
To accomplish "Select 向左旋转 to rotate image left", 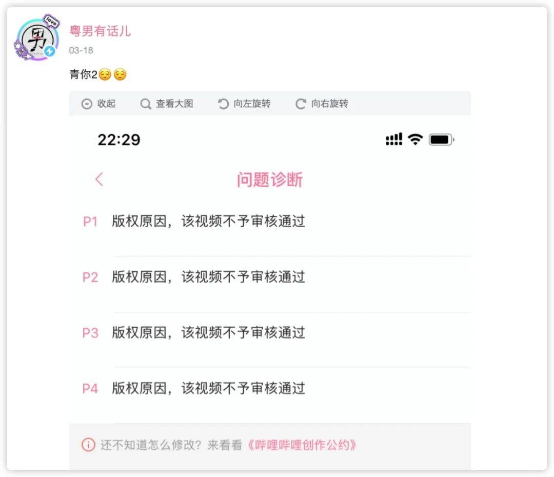I will (252, 104).
